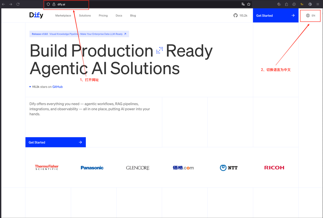Click the GitHub octocat icon in header
Screen dimensions: 323x218
(235, 16)
